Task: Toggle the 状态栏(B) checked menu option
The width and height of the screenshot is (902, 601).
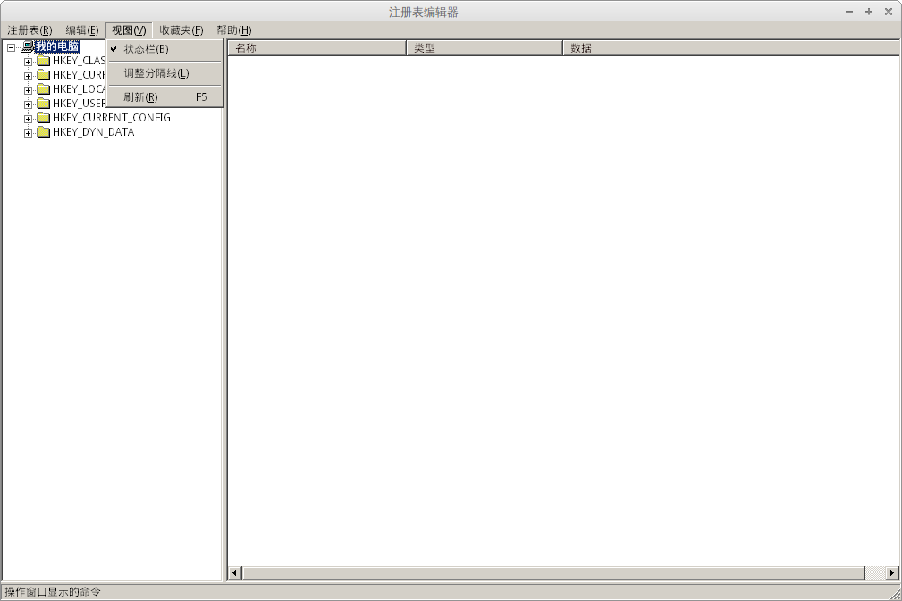Action: click(164, 49)
